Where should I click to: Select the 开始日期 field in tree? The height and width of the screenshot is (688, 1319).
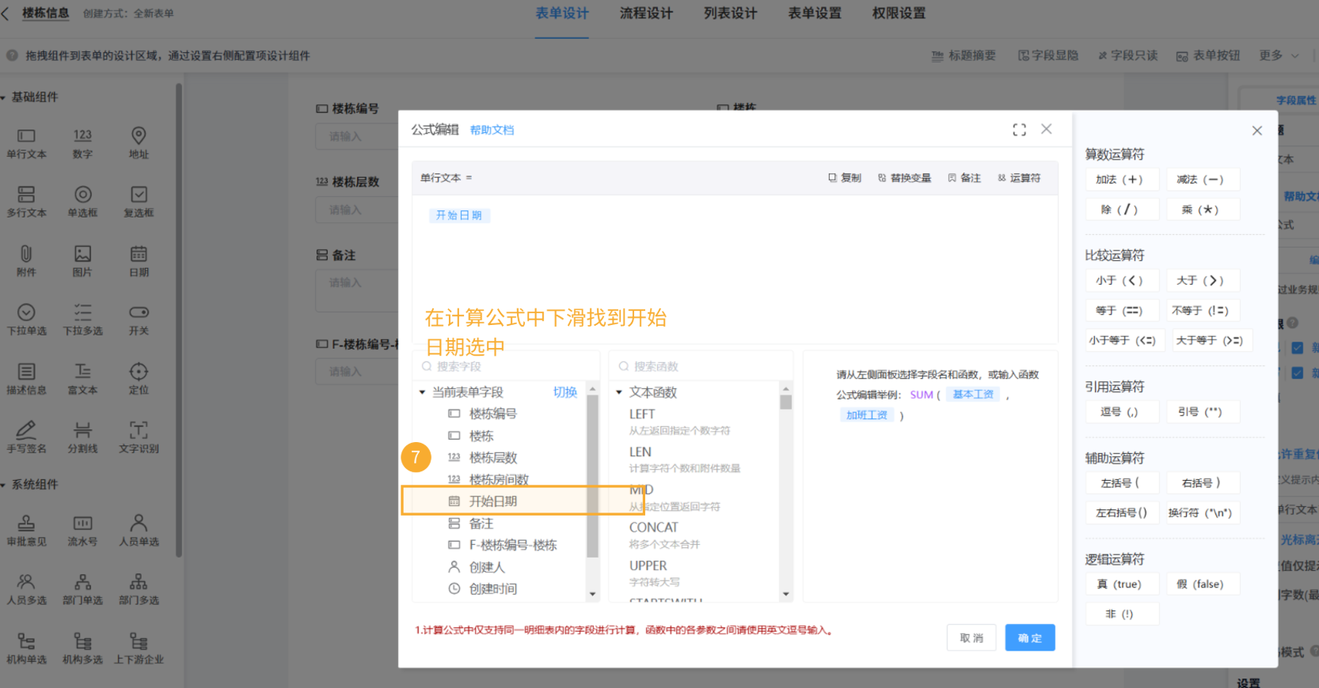coord(494,501)
